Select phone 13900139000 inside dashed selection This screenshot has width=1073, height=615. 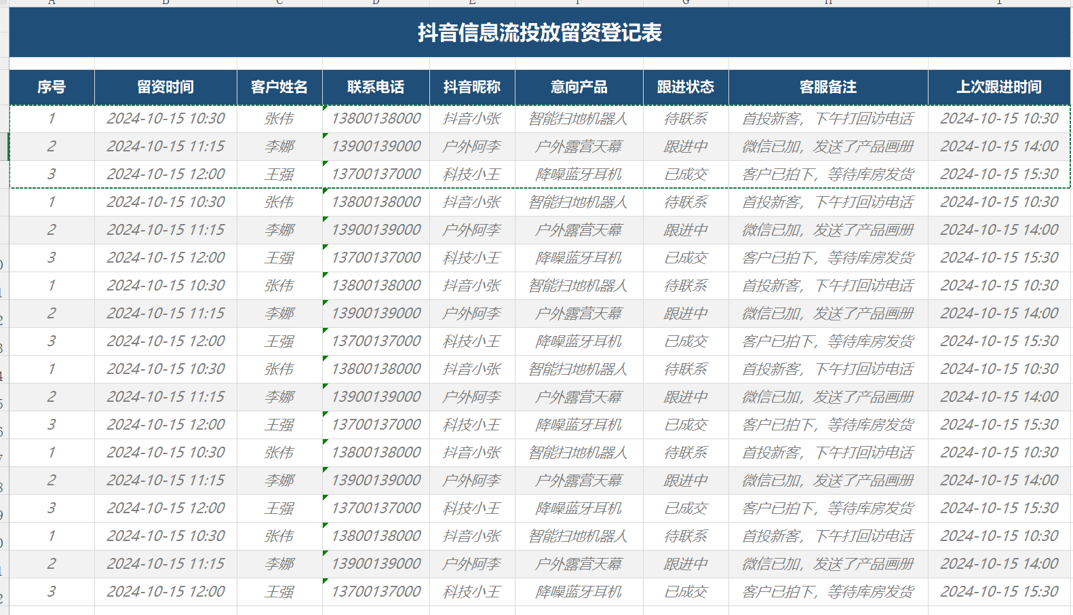(x=376, y=147)
